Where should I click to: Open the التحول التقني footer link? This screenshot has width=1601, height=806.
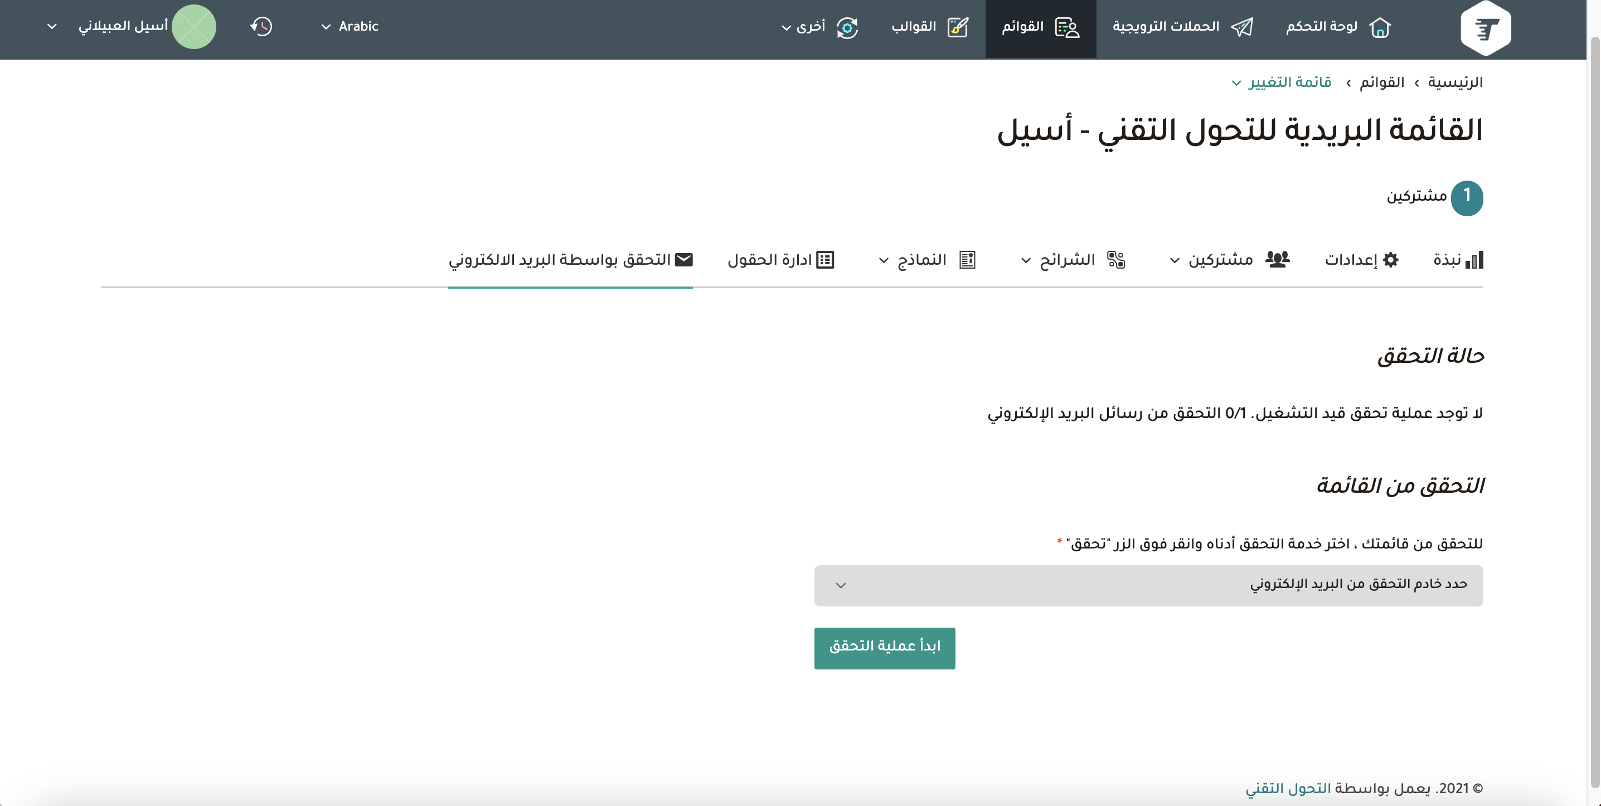[x=1288, y=788]
